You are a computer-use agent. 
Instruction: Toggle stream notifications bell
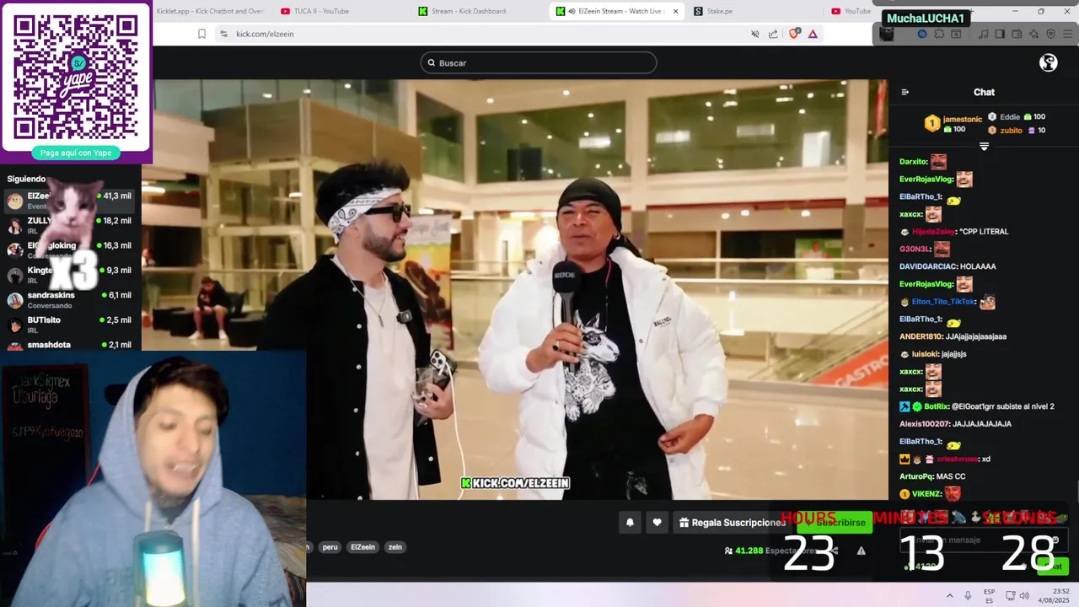[630, 523]
